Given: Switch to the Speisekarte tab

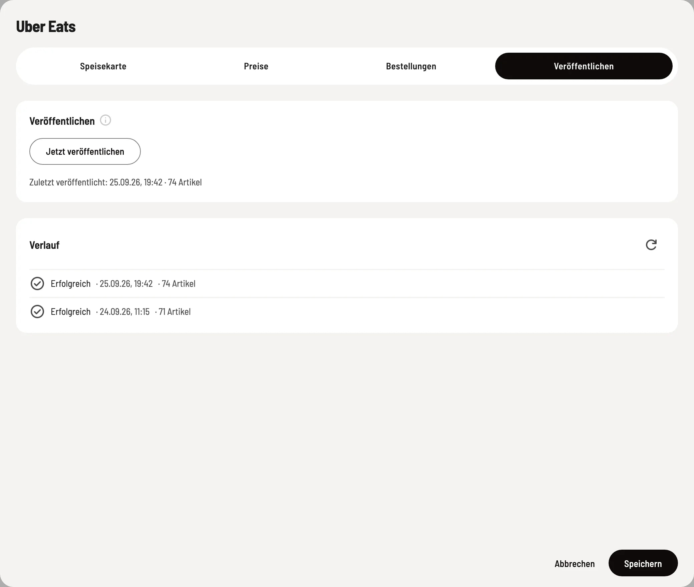Looking at the screenshot, I should [103, 66].
